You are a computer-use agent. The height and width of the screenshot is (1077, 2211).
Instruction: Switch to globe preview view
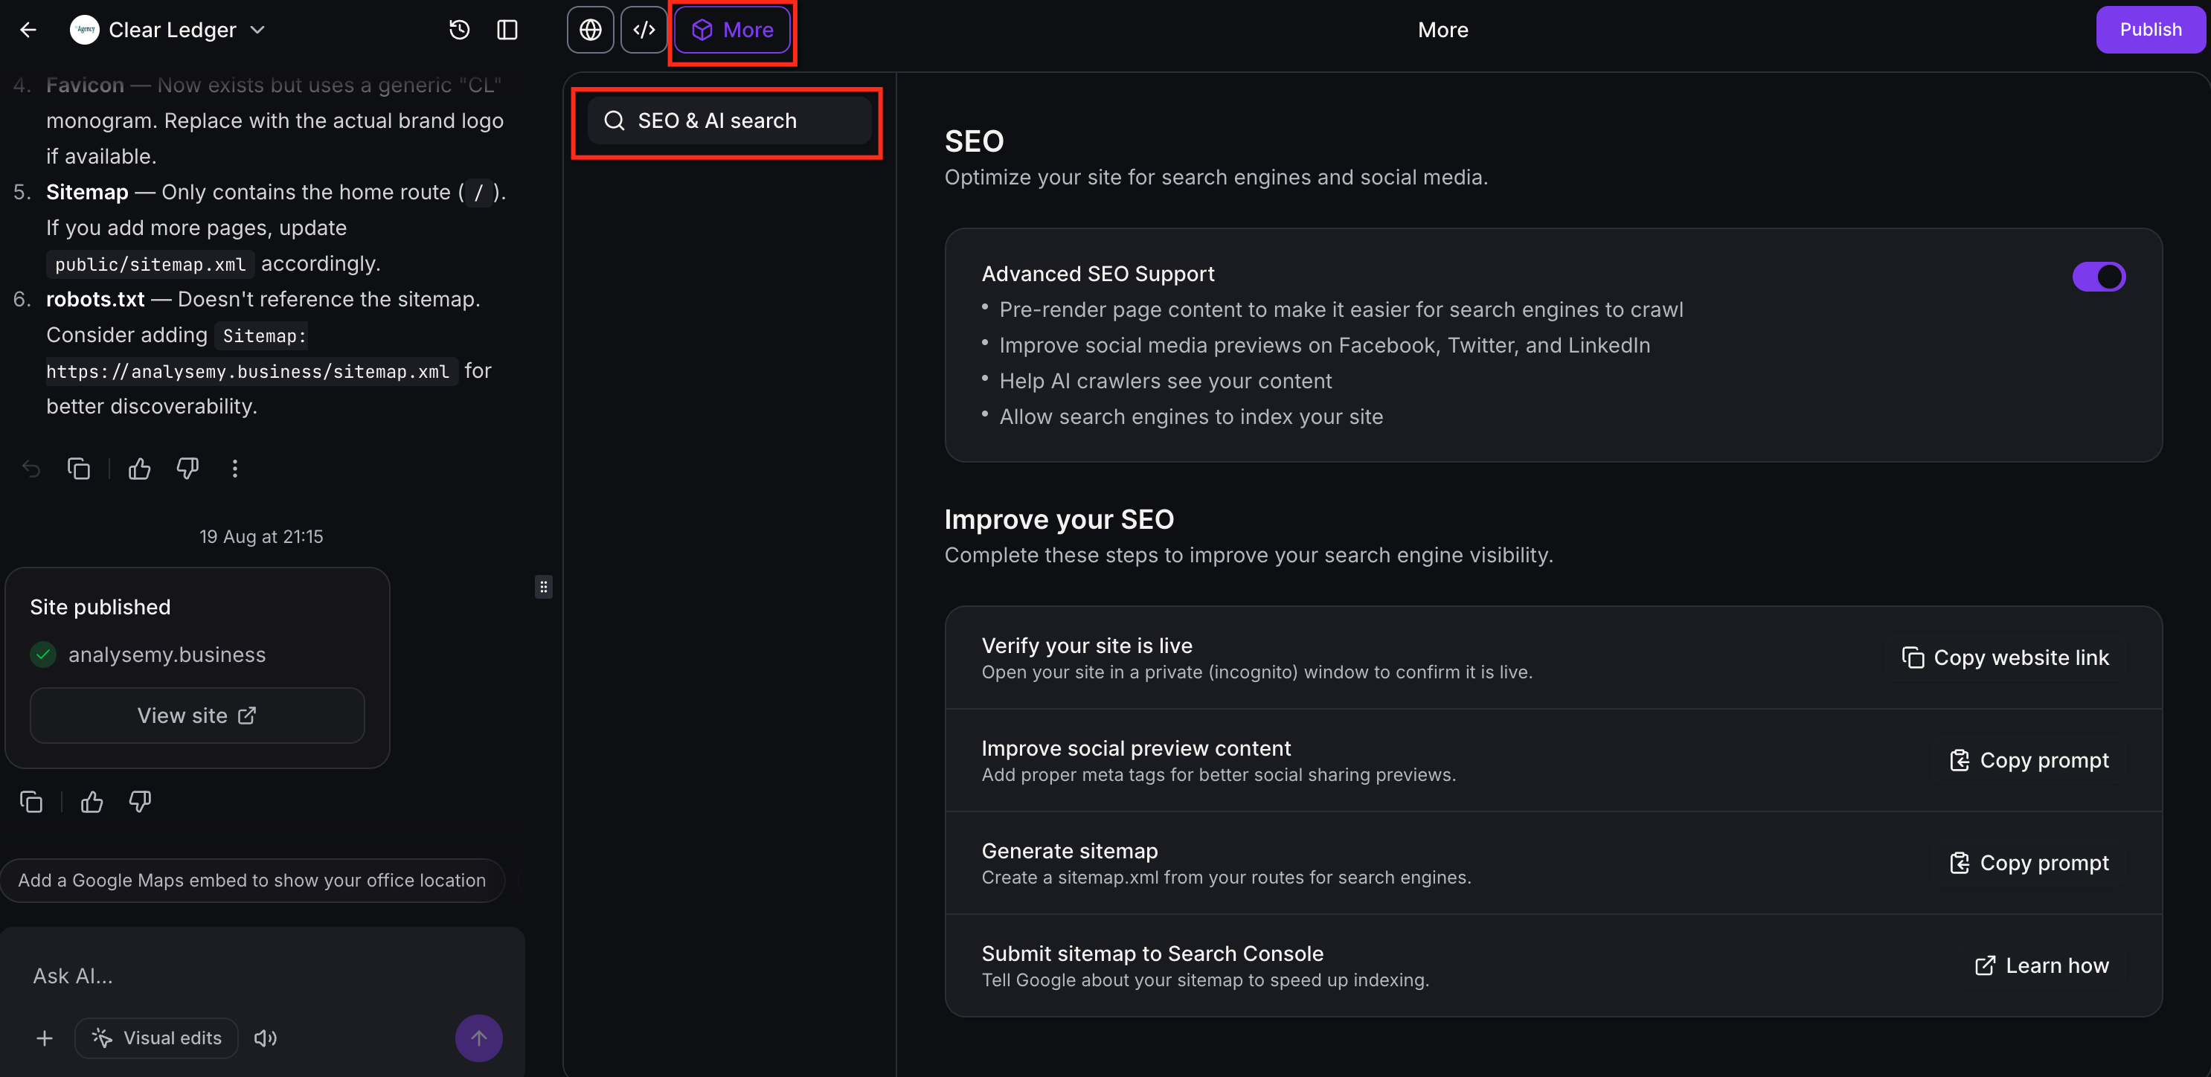(590, 30)
